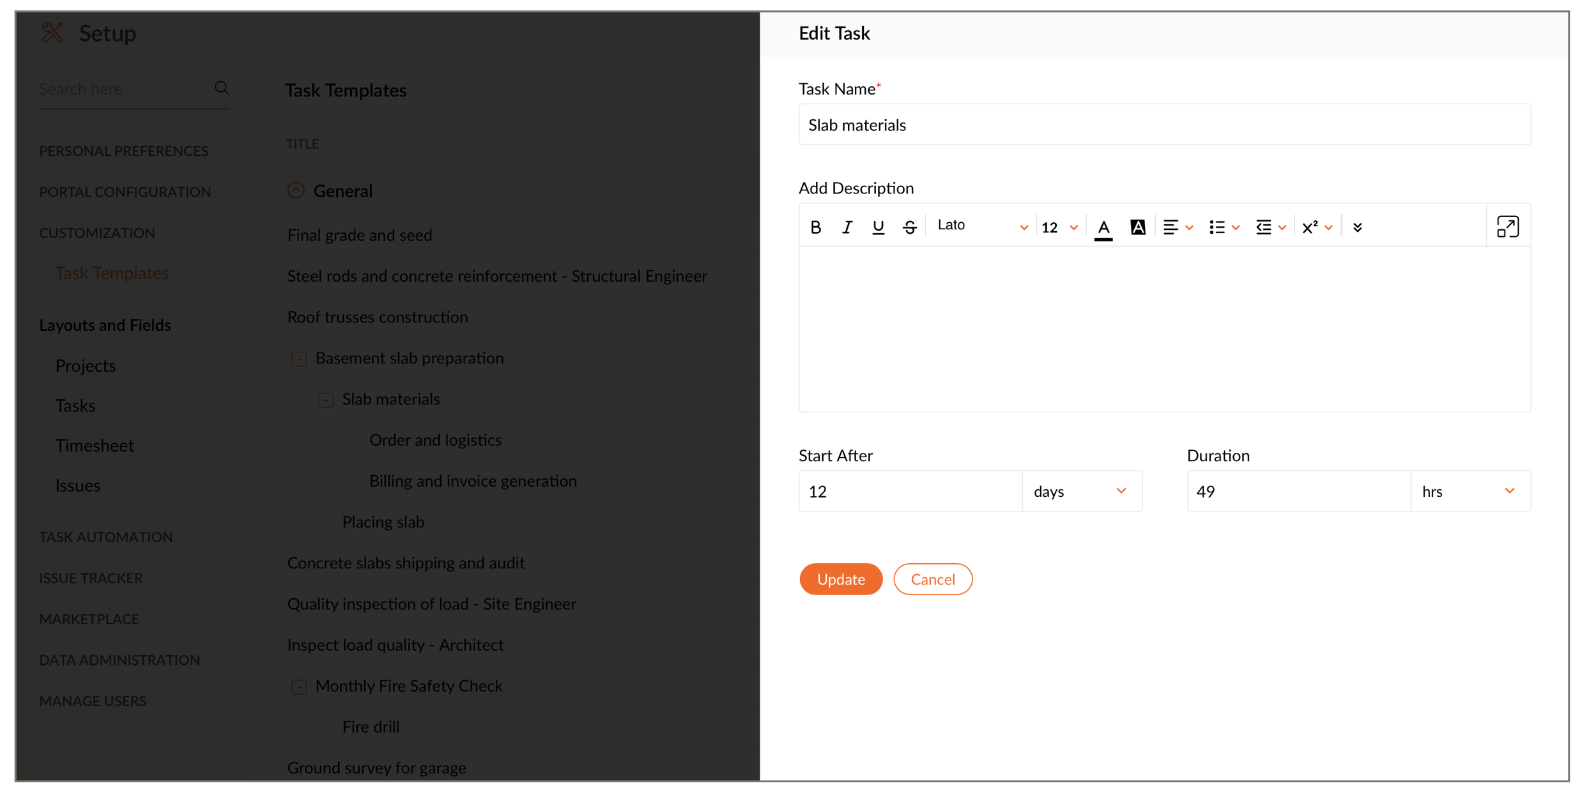Collapse the Monthly Fire Safety Check group
The image size is (1582, 797).
point(299,687)
